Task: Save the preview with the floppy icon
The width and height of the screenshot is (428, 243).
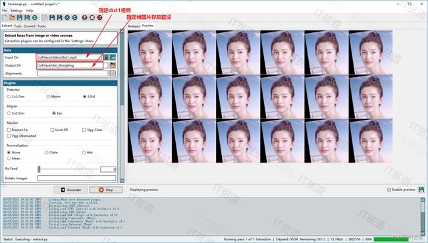Action: coord(421,190)
